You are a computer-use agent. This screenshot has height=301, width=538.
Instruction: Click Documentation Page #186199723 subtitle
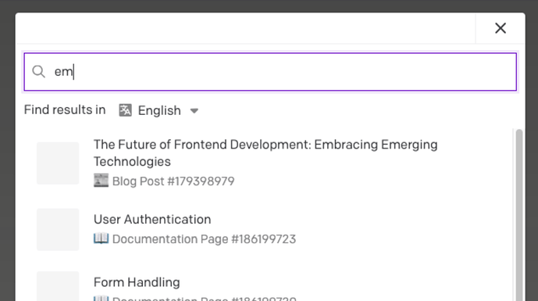[x=204, y=238]
